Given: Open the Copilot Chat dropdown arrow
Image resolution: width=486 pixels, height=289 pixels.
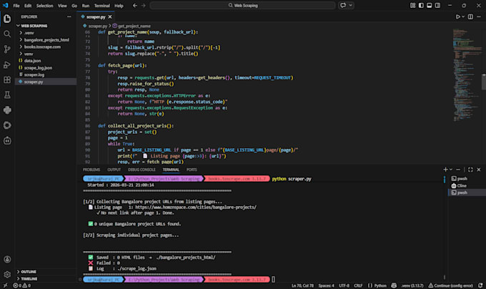Looking at the screenshot, I should pos(350,5).
